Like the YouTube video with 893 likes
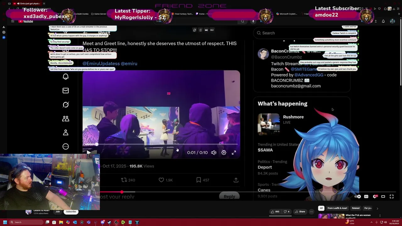Screen dimensions: 402x226 (275, 212)
